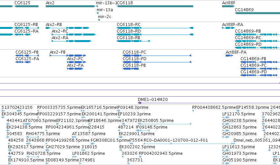Image resolution: width=280 pixels, height=165 pixels.
Task: Open the Atx2-RC transcript label
Action: pyautogui.click(x=60, y=31)
